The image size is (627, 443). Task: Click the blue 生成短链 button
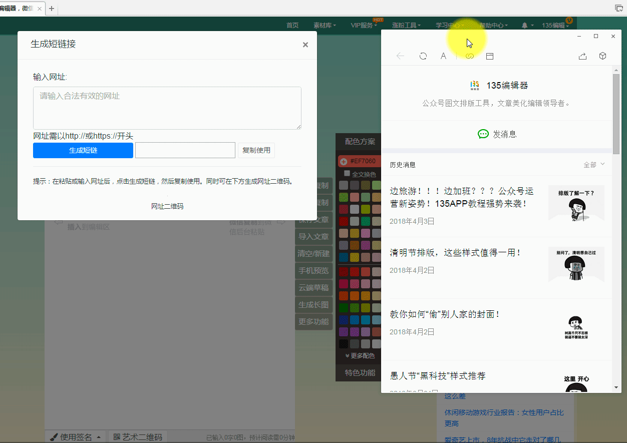pos(83,150)
